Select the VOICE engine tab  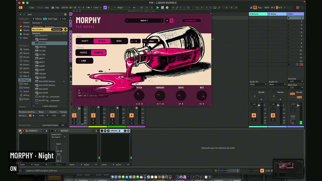click(84, 53)
